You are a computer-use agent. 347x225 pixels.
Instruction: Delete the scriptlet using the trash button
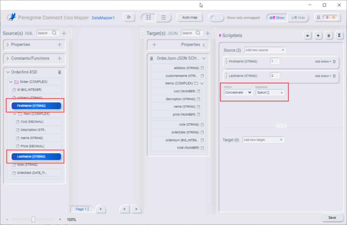pyautogui.click(x=329, y=35)
